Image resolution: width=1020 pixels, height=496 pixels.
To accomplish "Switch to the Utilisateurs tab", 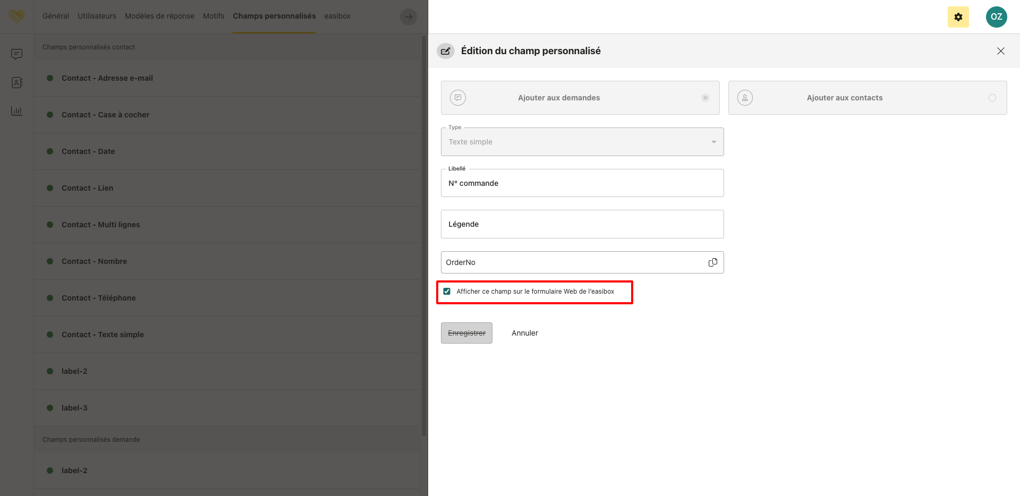I will pyautogui.click(x=97, y=16).
